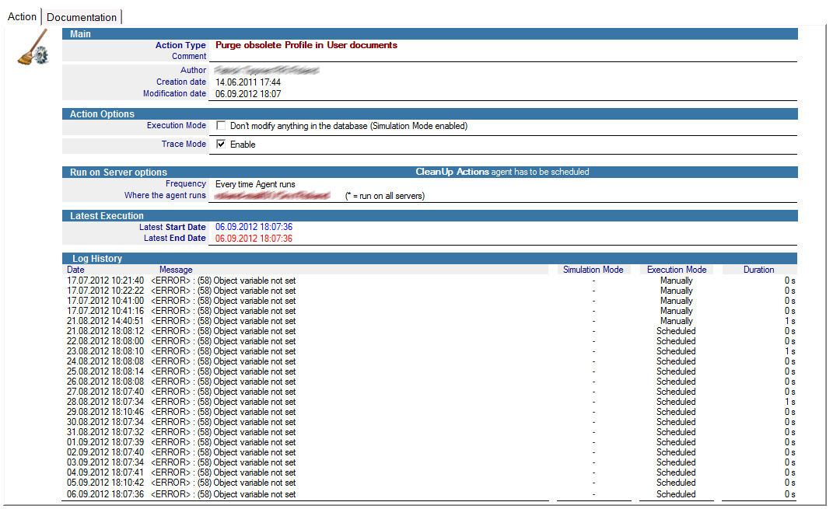Click the 'Where the agent runs' server field
Screen dimensions: 833x509
coord(272,196)
